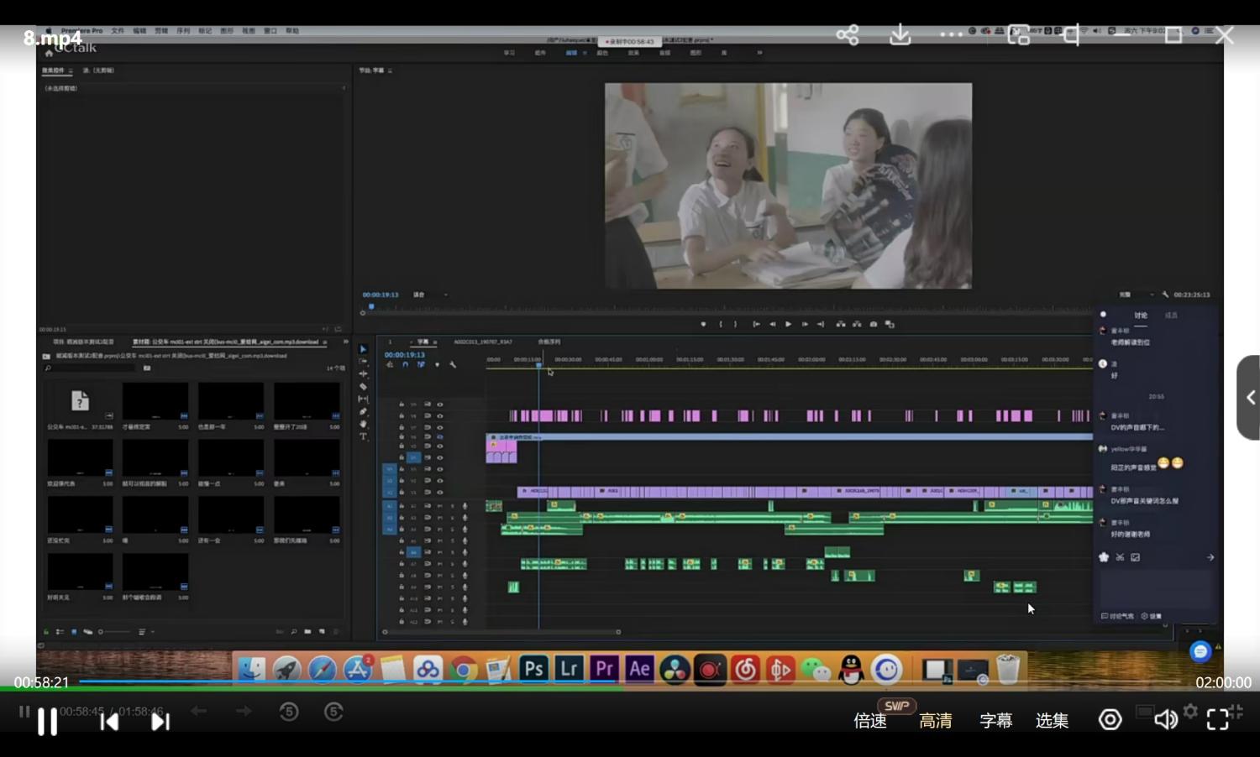This screenshot has height=757, width=1260.
Task: Click the Lift button in program monitor
Action: point(841,324)
